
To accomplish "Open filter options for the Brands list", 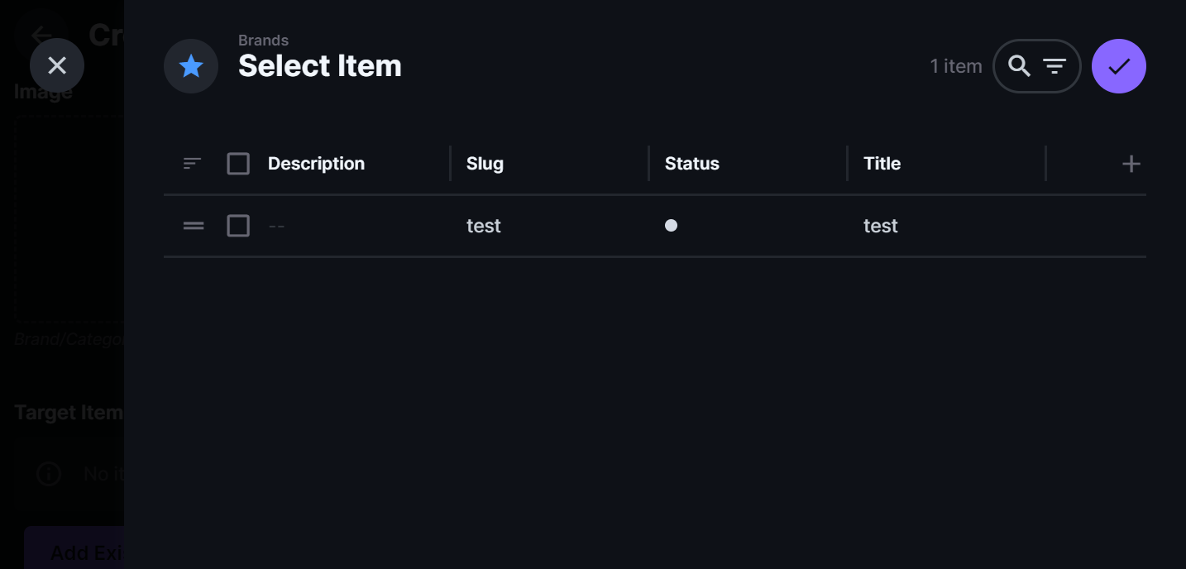I will [x=1055, y=65].
